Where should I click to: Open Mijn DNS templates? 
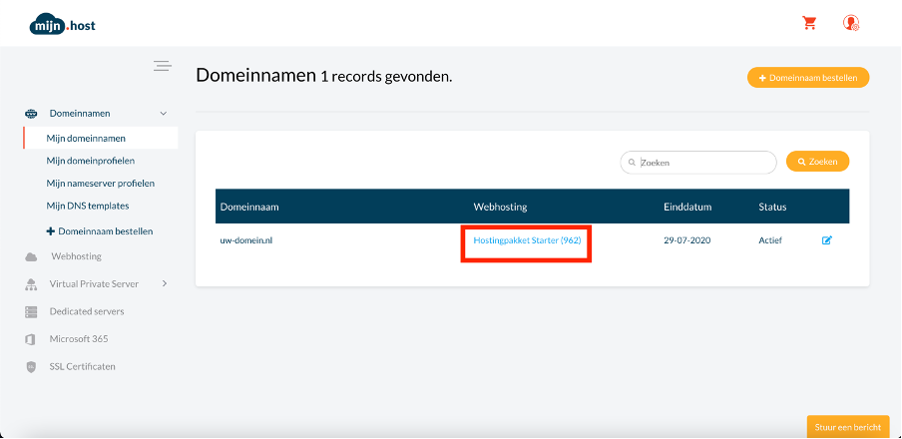88,206
